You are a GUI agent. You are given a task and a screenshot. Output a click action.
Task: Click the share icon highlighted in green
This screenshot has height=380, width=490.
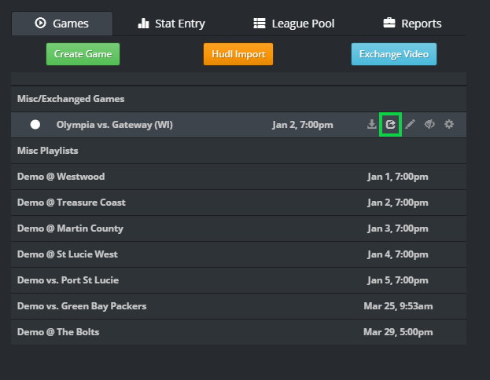(x=391, y=125)
